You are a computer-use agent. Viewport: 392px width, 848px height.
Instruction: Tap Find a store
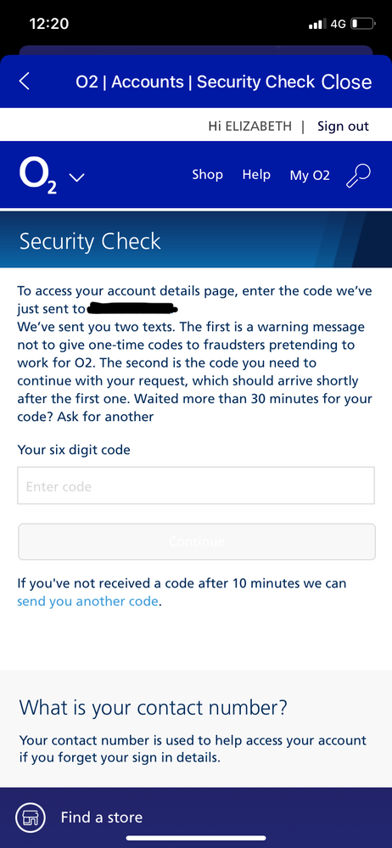pyautogui.click(x=102, y=817)
